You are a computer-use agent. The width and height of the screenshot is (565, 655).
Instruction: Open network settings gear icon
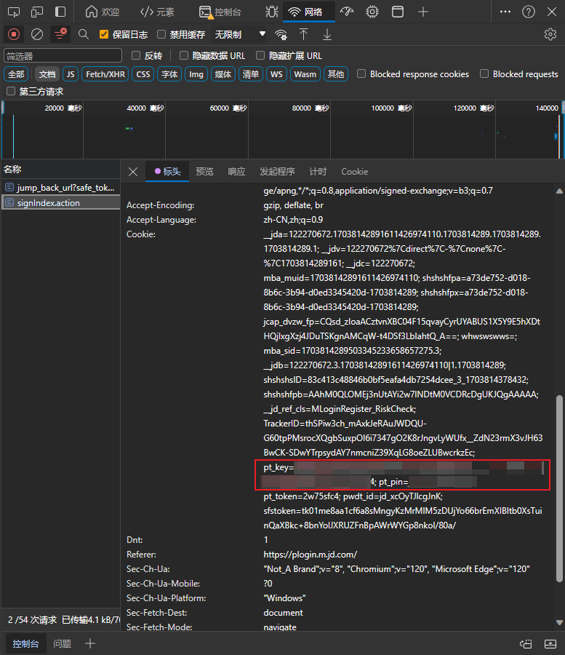tap(550, 34)
